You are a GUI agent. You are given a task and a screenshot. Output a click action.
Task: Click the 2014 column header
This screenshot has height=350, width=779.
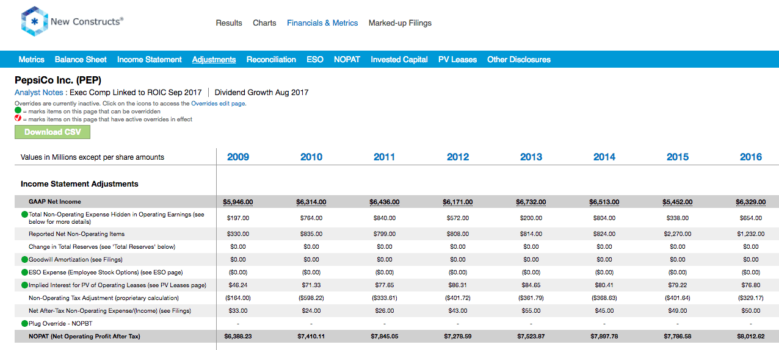(x=604, y=157)
